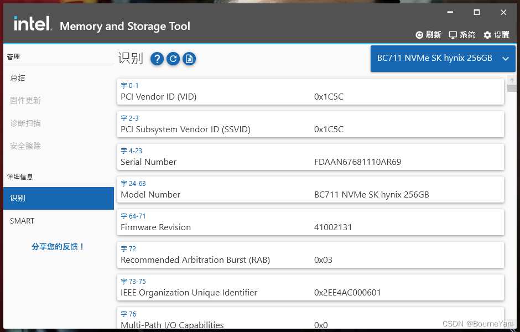
Task: Click the 刷新 refresh button in header
Action: pos(429,35)
